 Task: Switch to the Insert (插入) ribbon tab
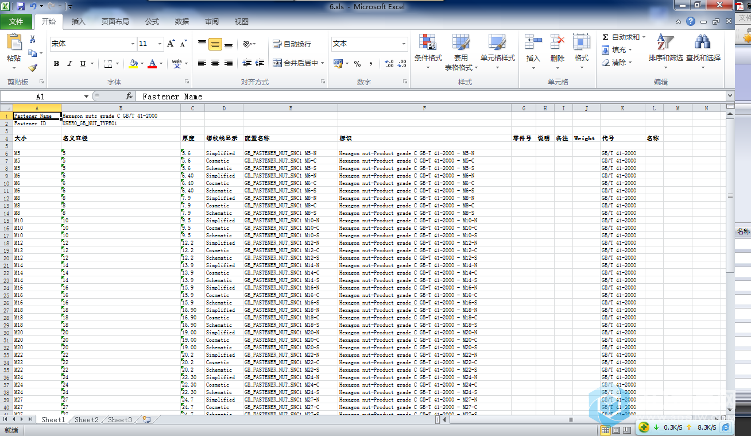click(x=78, y=22)
